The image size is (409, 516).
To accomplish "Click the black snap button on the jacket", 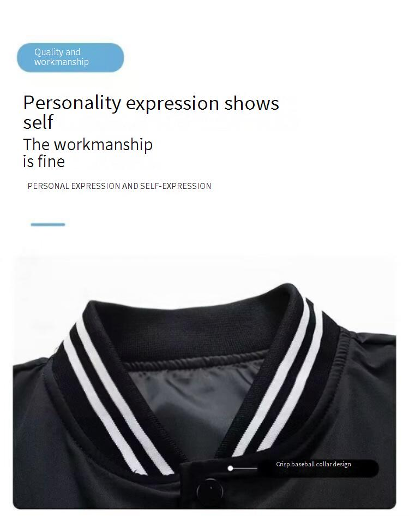I will (209, 490).
